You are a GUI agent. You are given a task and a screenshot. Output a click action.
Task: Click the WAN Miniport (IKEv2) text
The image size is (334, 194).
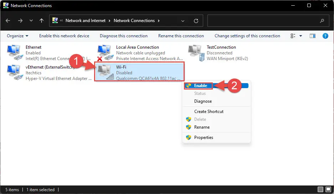point(227,59)
